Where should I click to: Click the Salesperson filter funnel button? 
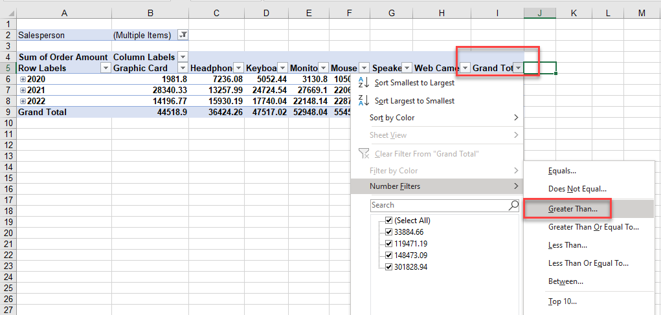coord(183,36)
